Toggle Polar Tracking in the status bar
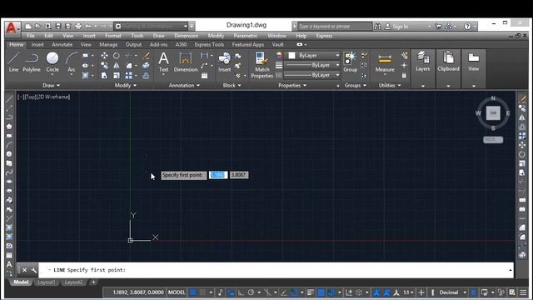 tap(251, 292)
